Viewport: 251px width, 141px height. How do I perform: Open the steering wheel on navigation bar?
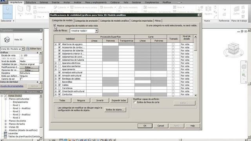(x=244, y=67)
